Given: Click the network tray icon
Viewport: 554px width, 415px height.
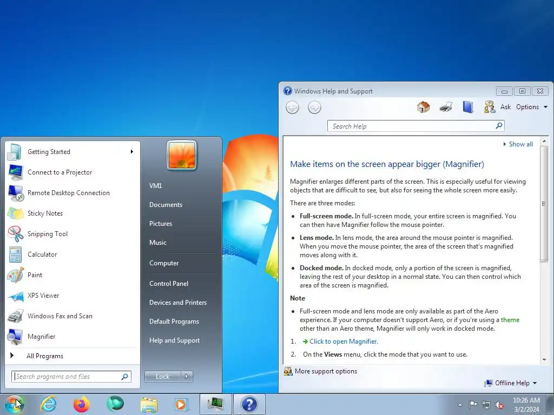Looking at the screenshot, I should click(x=486, y=405).
